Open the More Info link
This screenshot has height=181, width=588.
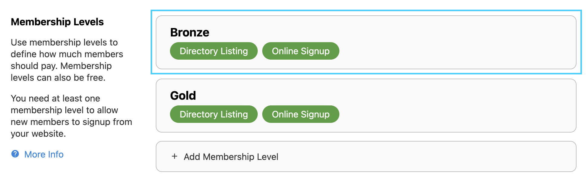coord(44,154)
